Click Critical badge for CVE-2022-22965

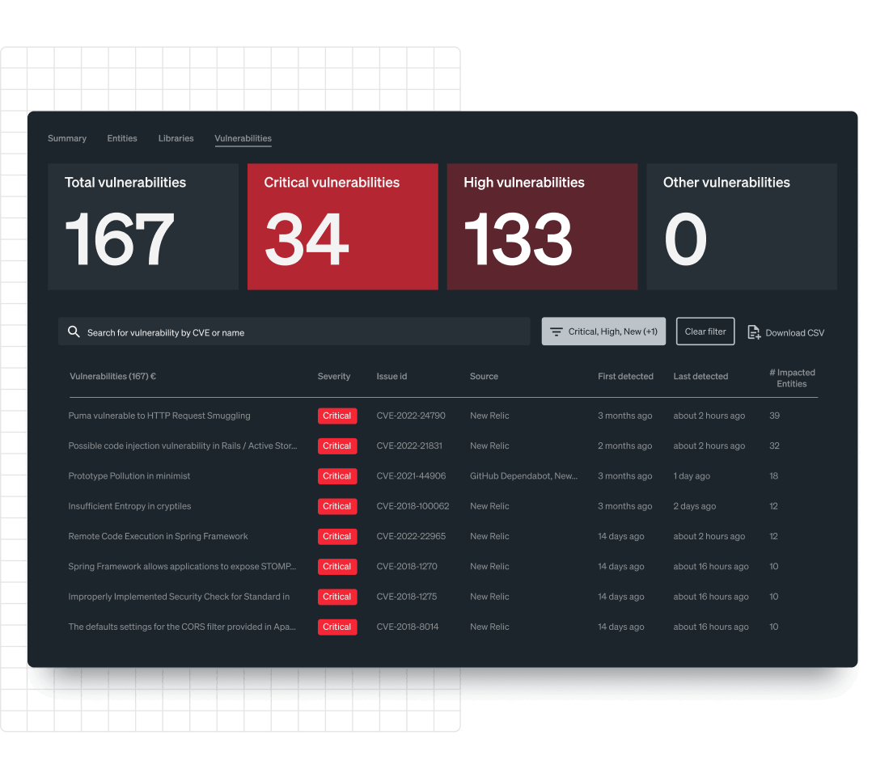pos(337,536)
